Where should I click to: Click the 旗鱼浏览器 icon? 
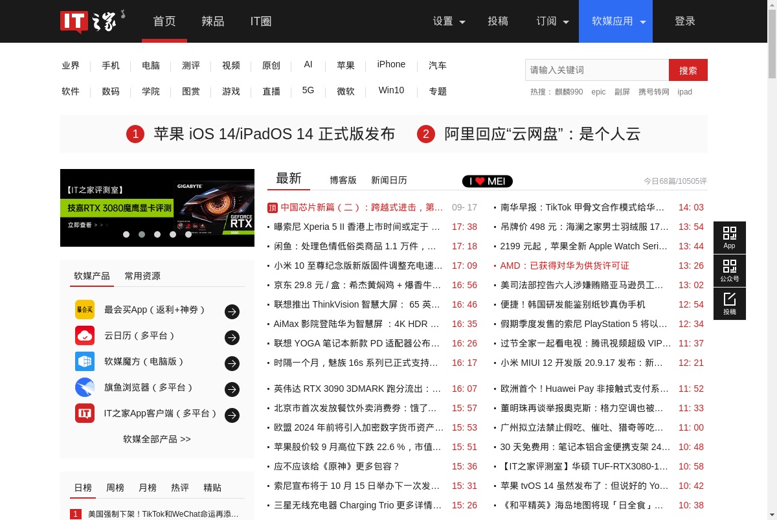point(85,387)
